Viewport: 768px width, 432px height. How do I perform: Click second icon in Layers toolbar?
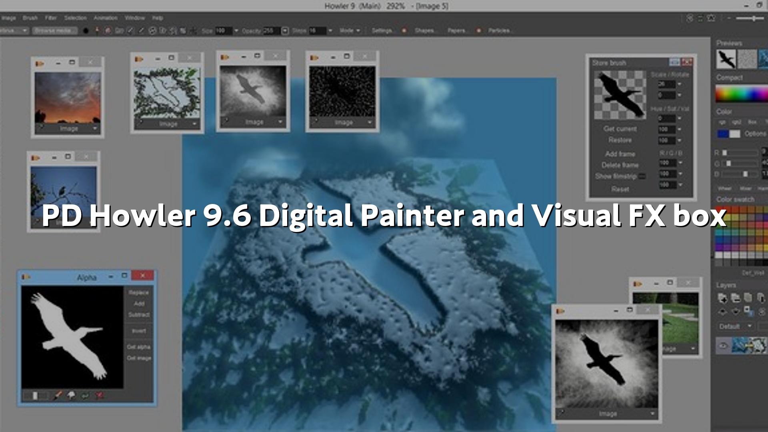pyautogui.click(x=736, y=298)
